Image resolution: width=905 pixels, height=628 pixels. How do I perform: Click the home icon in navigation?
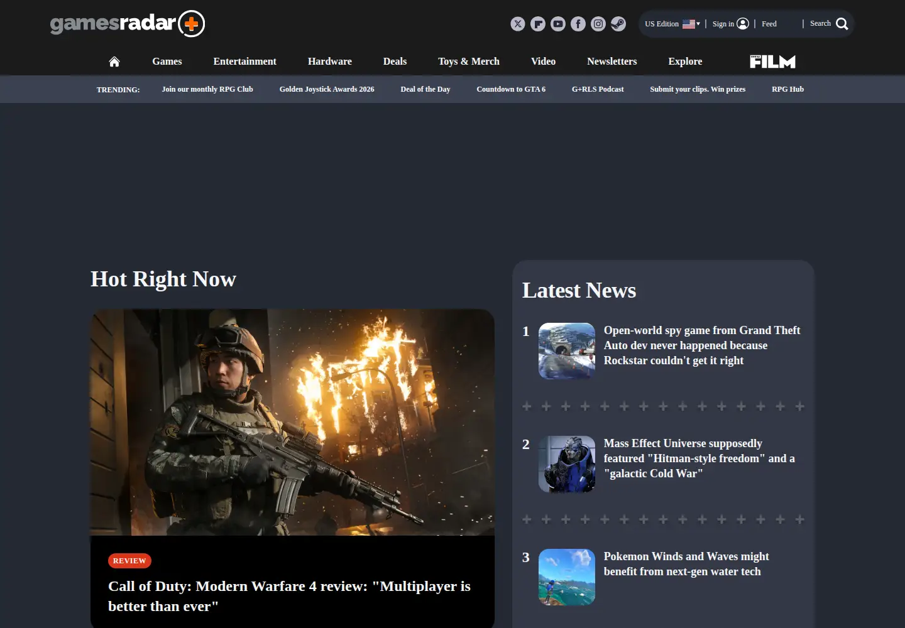coord(114,62)
